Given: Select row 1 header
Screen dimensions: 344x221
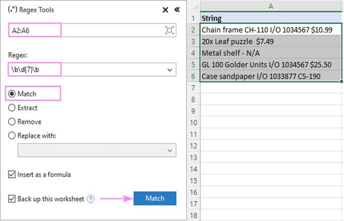Looking at the screenshot, I should [x=193, y=18].
